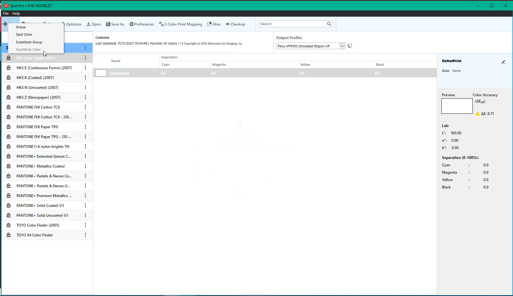Click the lock icon beside HKS K (Coated)
Viewport: 513px width, 296px height.
[9, 77]
